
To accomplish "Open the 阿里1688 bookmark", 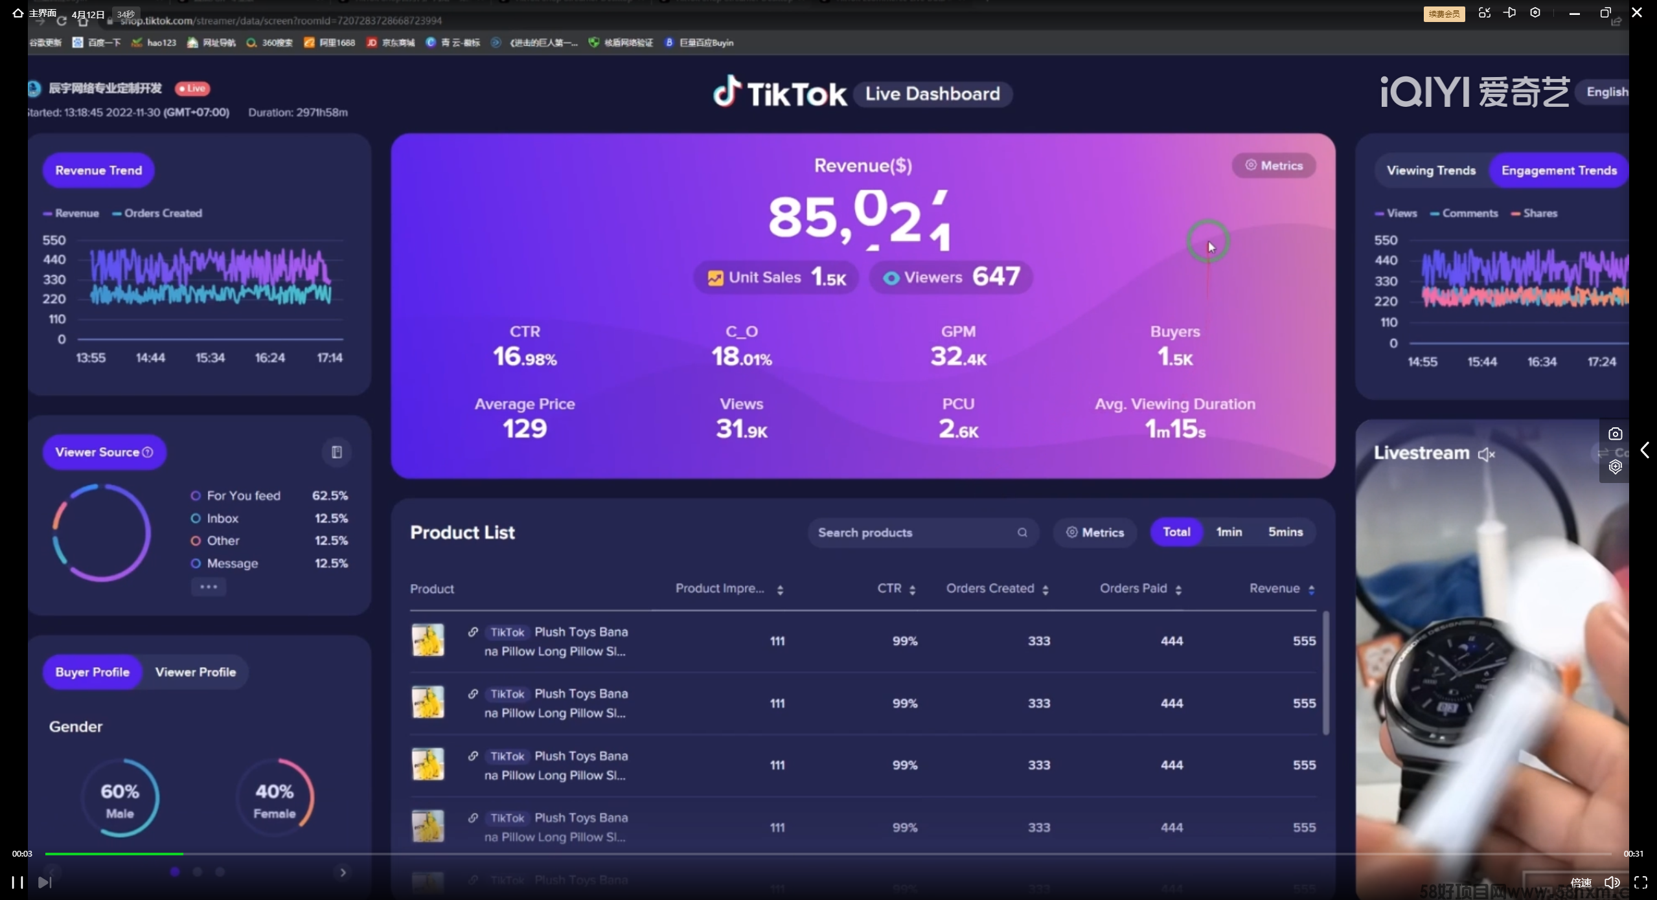I will click(330, 43).
